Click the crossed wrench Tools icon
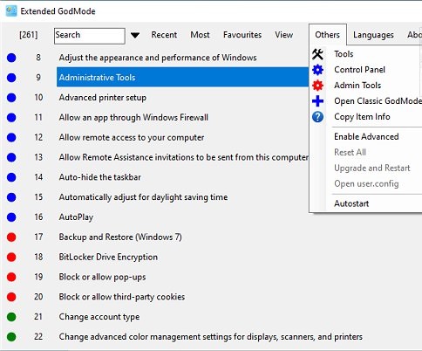The image size is (422, 351). [317, 54]
